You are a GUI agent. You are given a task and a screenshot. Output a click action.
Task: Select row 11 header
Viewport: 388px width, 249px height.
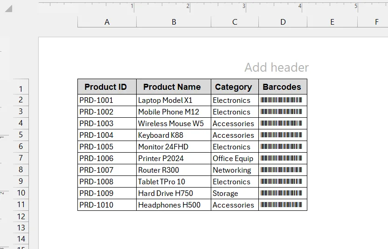click(x=21, y=204)
